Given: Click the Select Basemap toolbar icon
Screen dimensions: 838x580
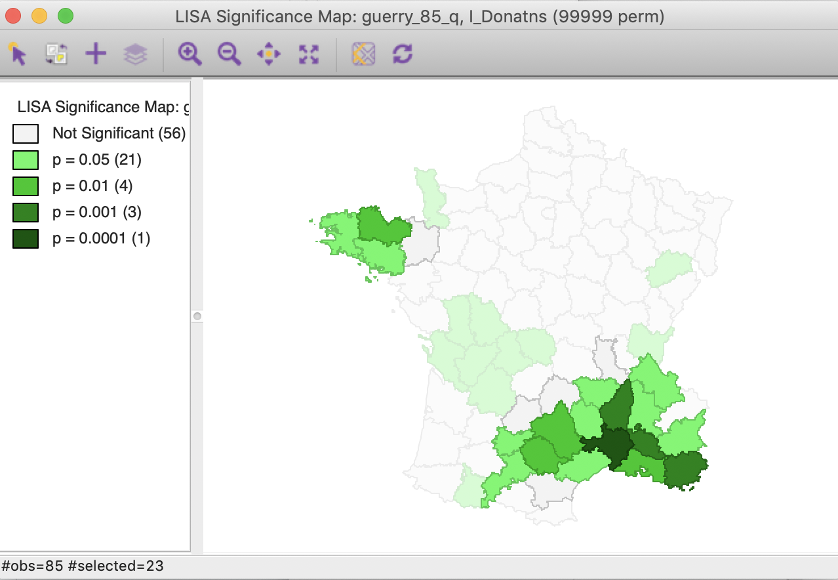Looking at the screenshot, I should click(x=363, y=54).
